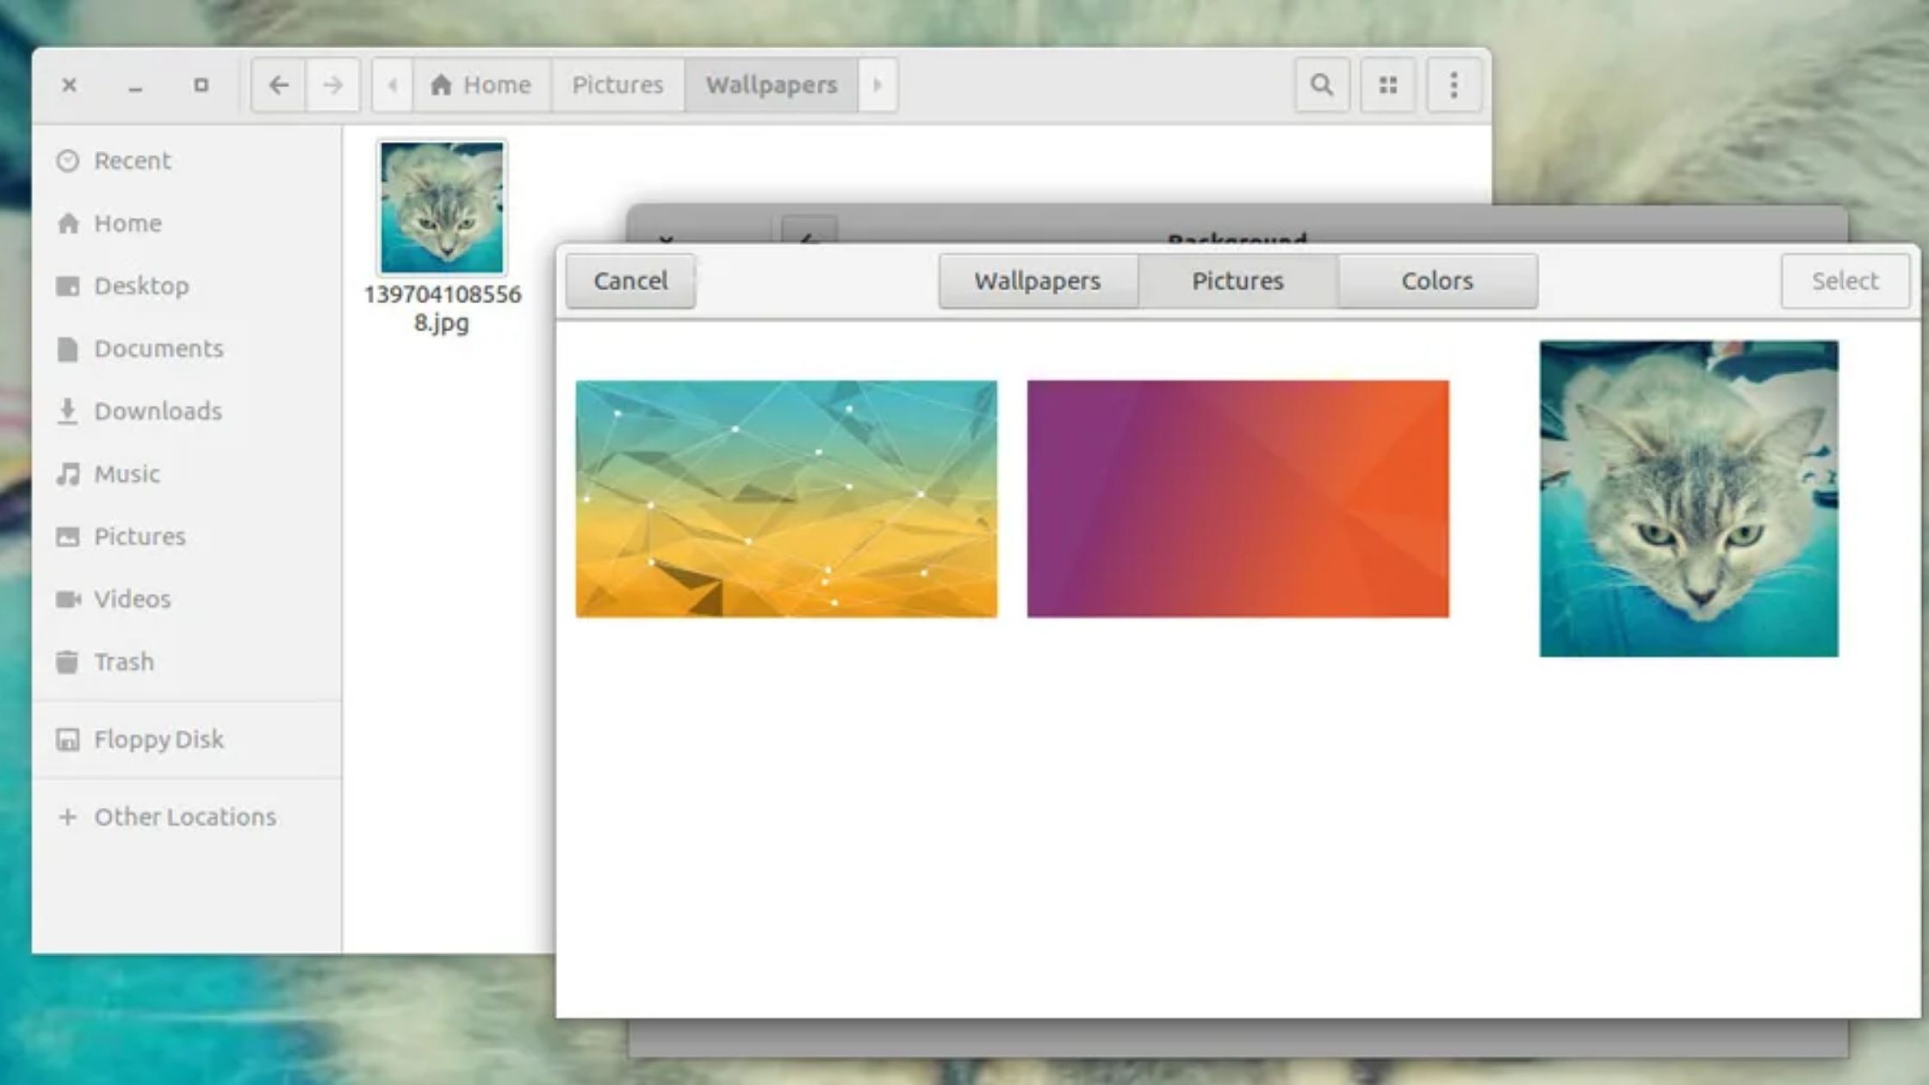Open Home in the sidebar
The image size is (1929, 1085).
click(x=186, y=224)
